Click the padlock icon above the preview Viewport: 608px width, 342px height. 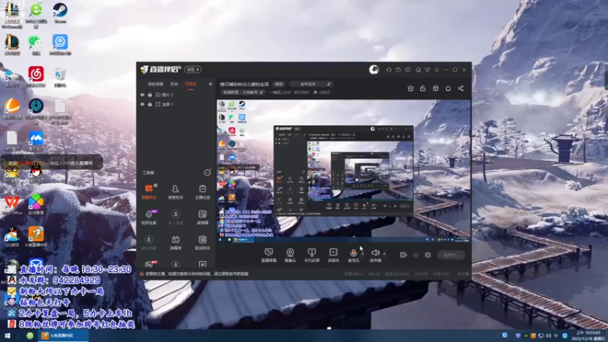point(423,88)
